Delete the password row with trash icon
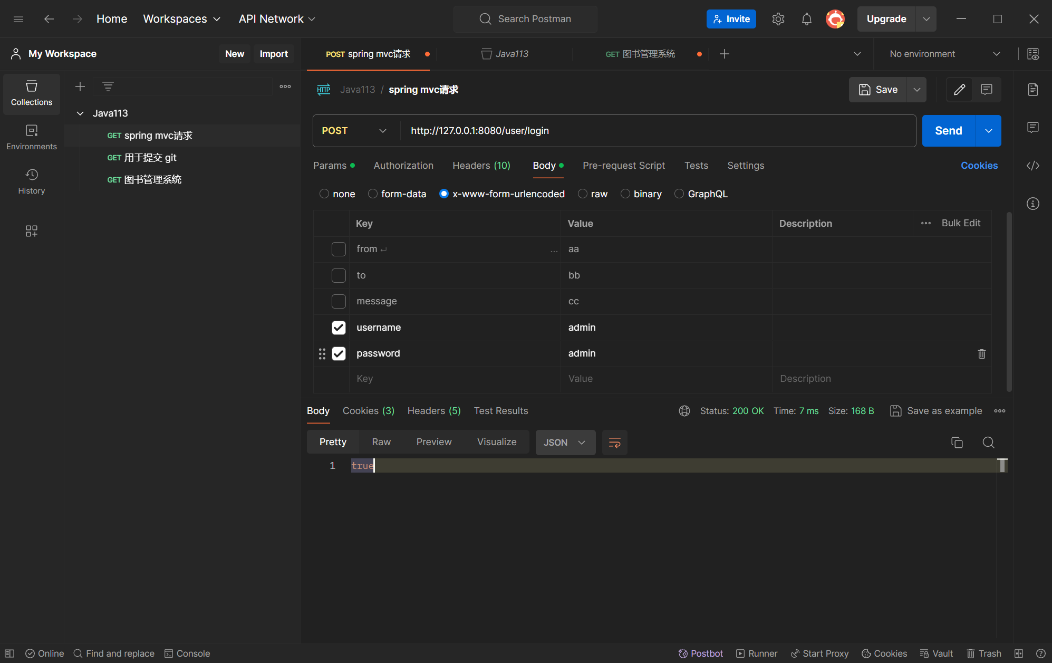This screenshot has height=663, width=1052. click(x=981, y=354)
